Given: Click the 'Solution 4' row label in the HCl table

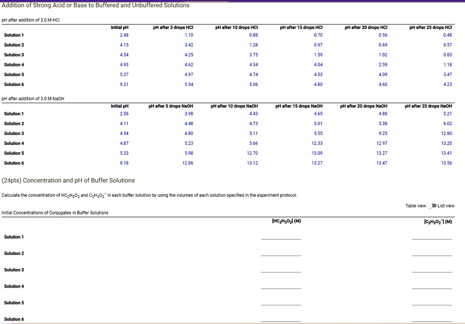Looking at the screenshot, I should click(x=14, y=65).
